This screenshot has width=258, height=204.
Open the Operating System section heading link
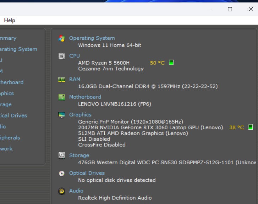click(92, 38)
